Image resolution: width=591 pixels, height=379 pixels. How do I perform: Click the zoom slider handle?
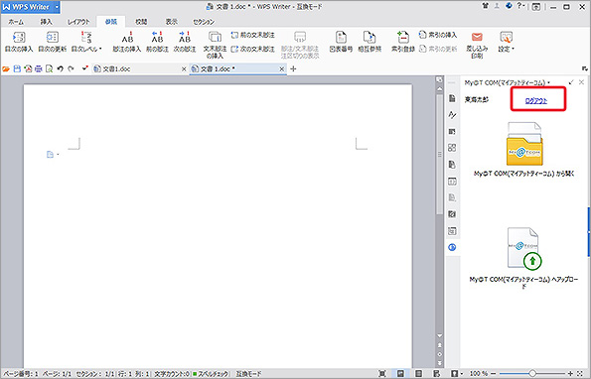[532, 373]
